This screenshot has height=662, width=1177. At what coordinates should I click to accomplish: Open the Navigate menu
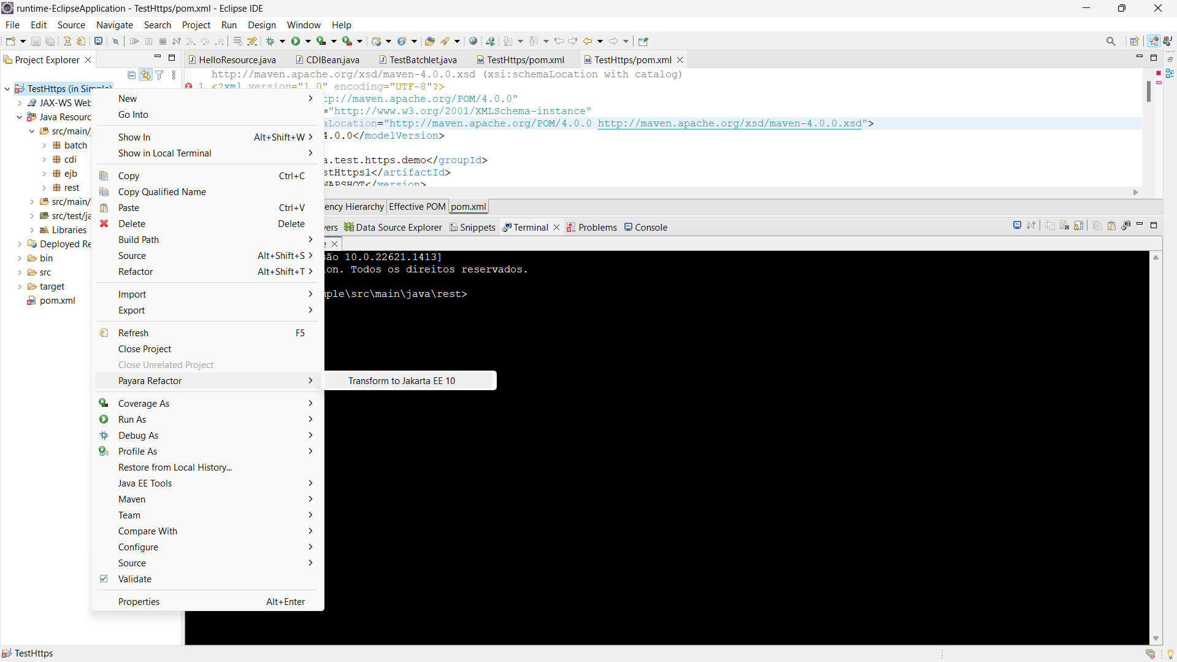pos(114,25)
